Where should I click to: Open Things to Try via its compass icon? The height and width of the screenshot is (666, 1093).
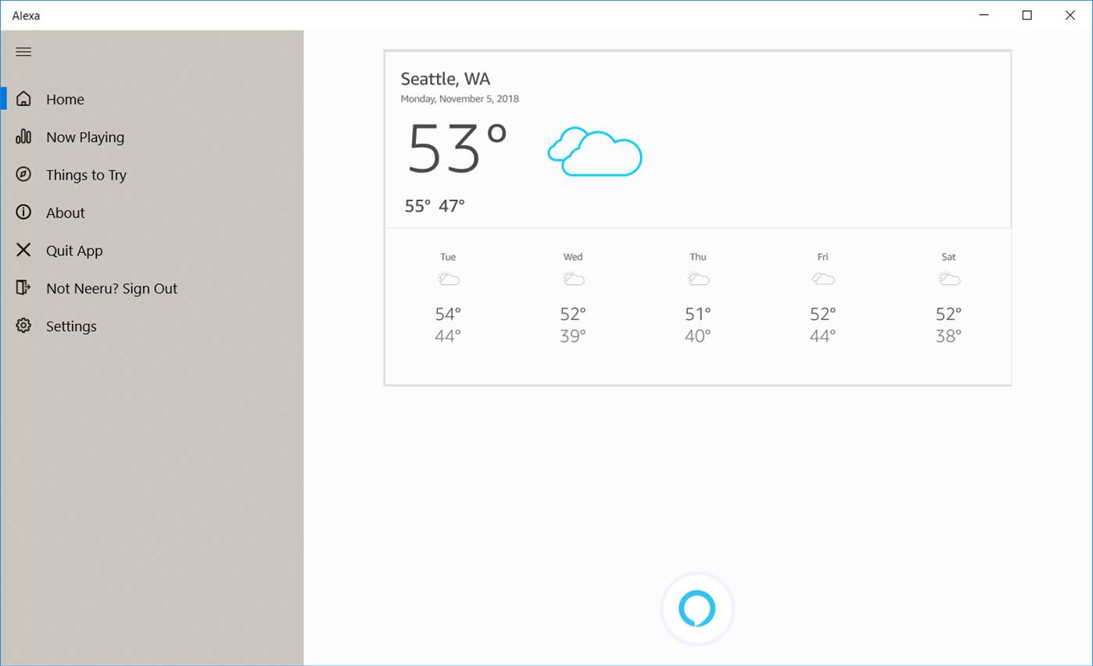[23, 174]
